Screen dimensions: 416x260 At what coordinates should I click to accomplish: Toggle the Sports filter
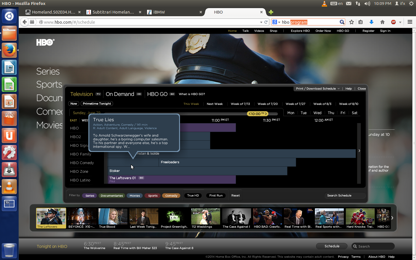click(x=153, y=196)
